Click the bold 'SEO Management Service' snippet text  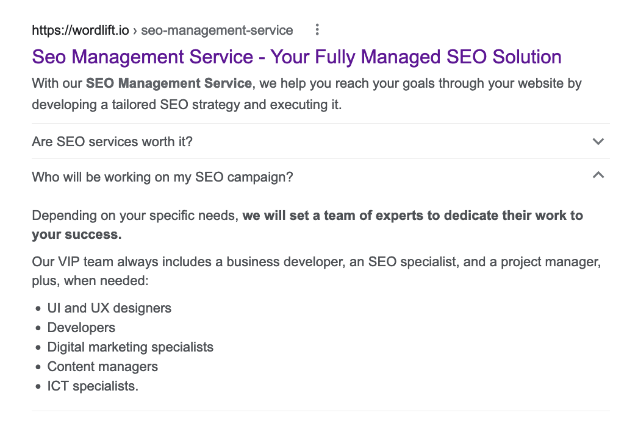click(169, 83)
